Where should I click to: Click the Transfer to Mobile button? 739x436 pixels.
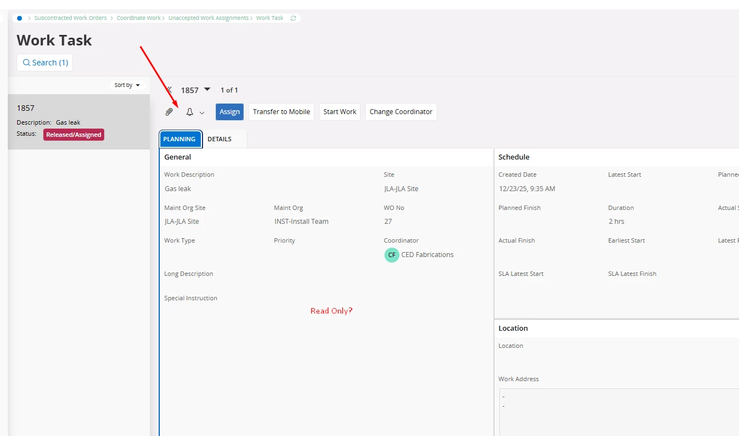281,112
